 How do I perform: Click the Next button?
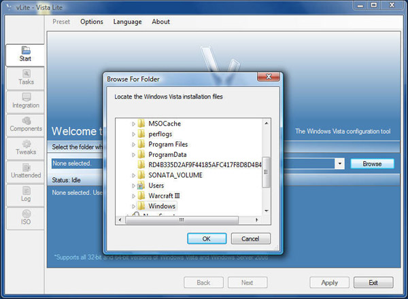248,283
